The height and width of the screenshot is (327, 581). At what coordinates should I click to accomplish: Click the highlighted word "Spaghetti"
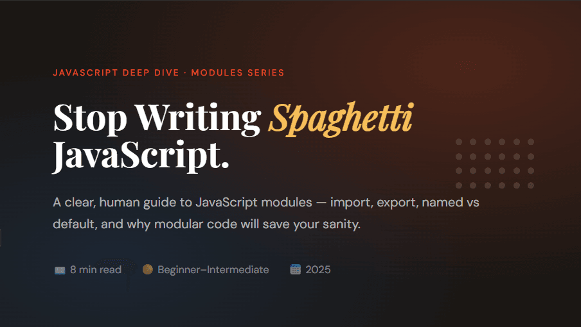(x=340, y=117)
